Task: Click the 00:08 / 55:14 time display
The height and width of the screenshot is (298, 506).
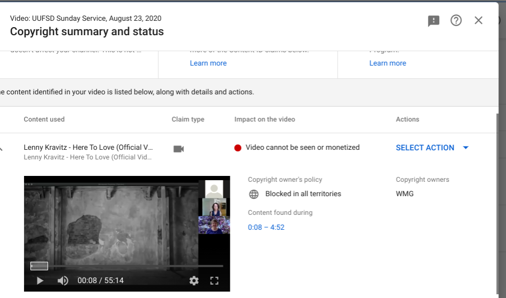Action: coord(100,280)
